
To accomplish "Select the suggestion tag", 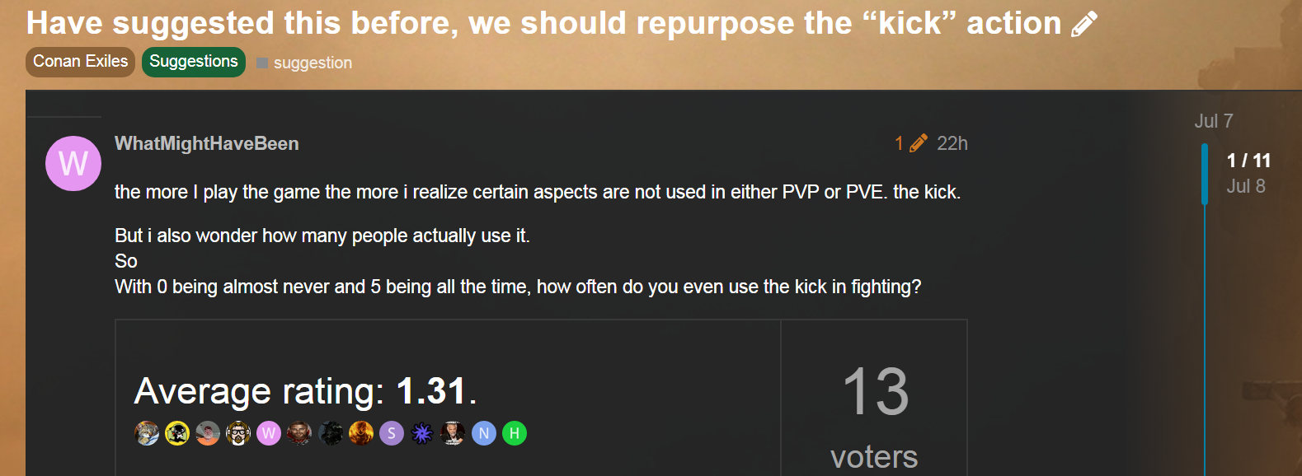I will pyautogui.click(x=304, y=63).
